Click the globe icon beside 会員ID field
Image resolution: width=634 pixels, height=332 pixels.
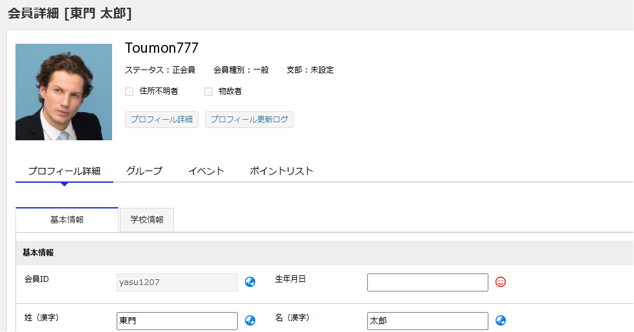tap(250, 282)
